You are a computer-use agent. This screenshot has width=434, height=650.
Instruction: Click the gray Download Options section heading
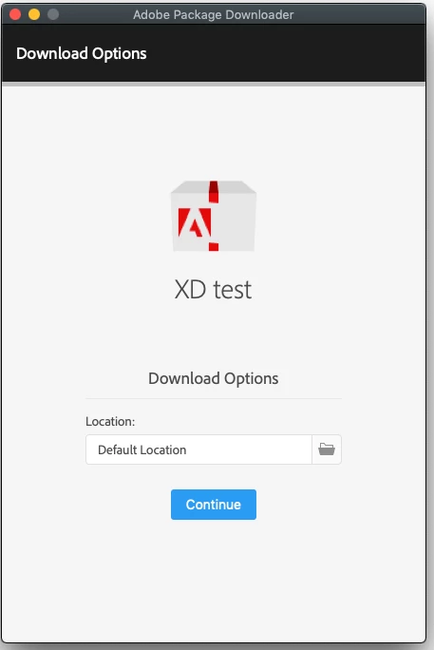coord(214,378)
